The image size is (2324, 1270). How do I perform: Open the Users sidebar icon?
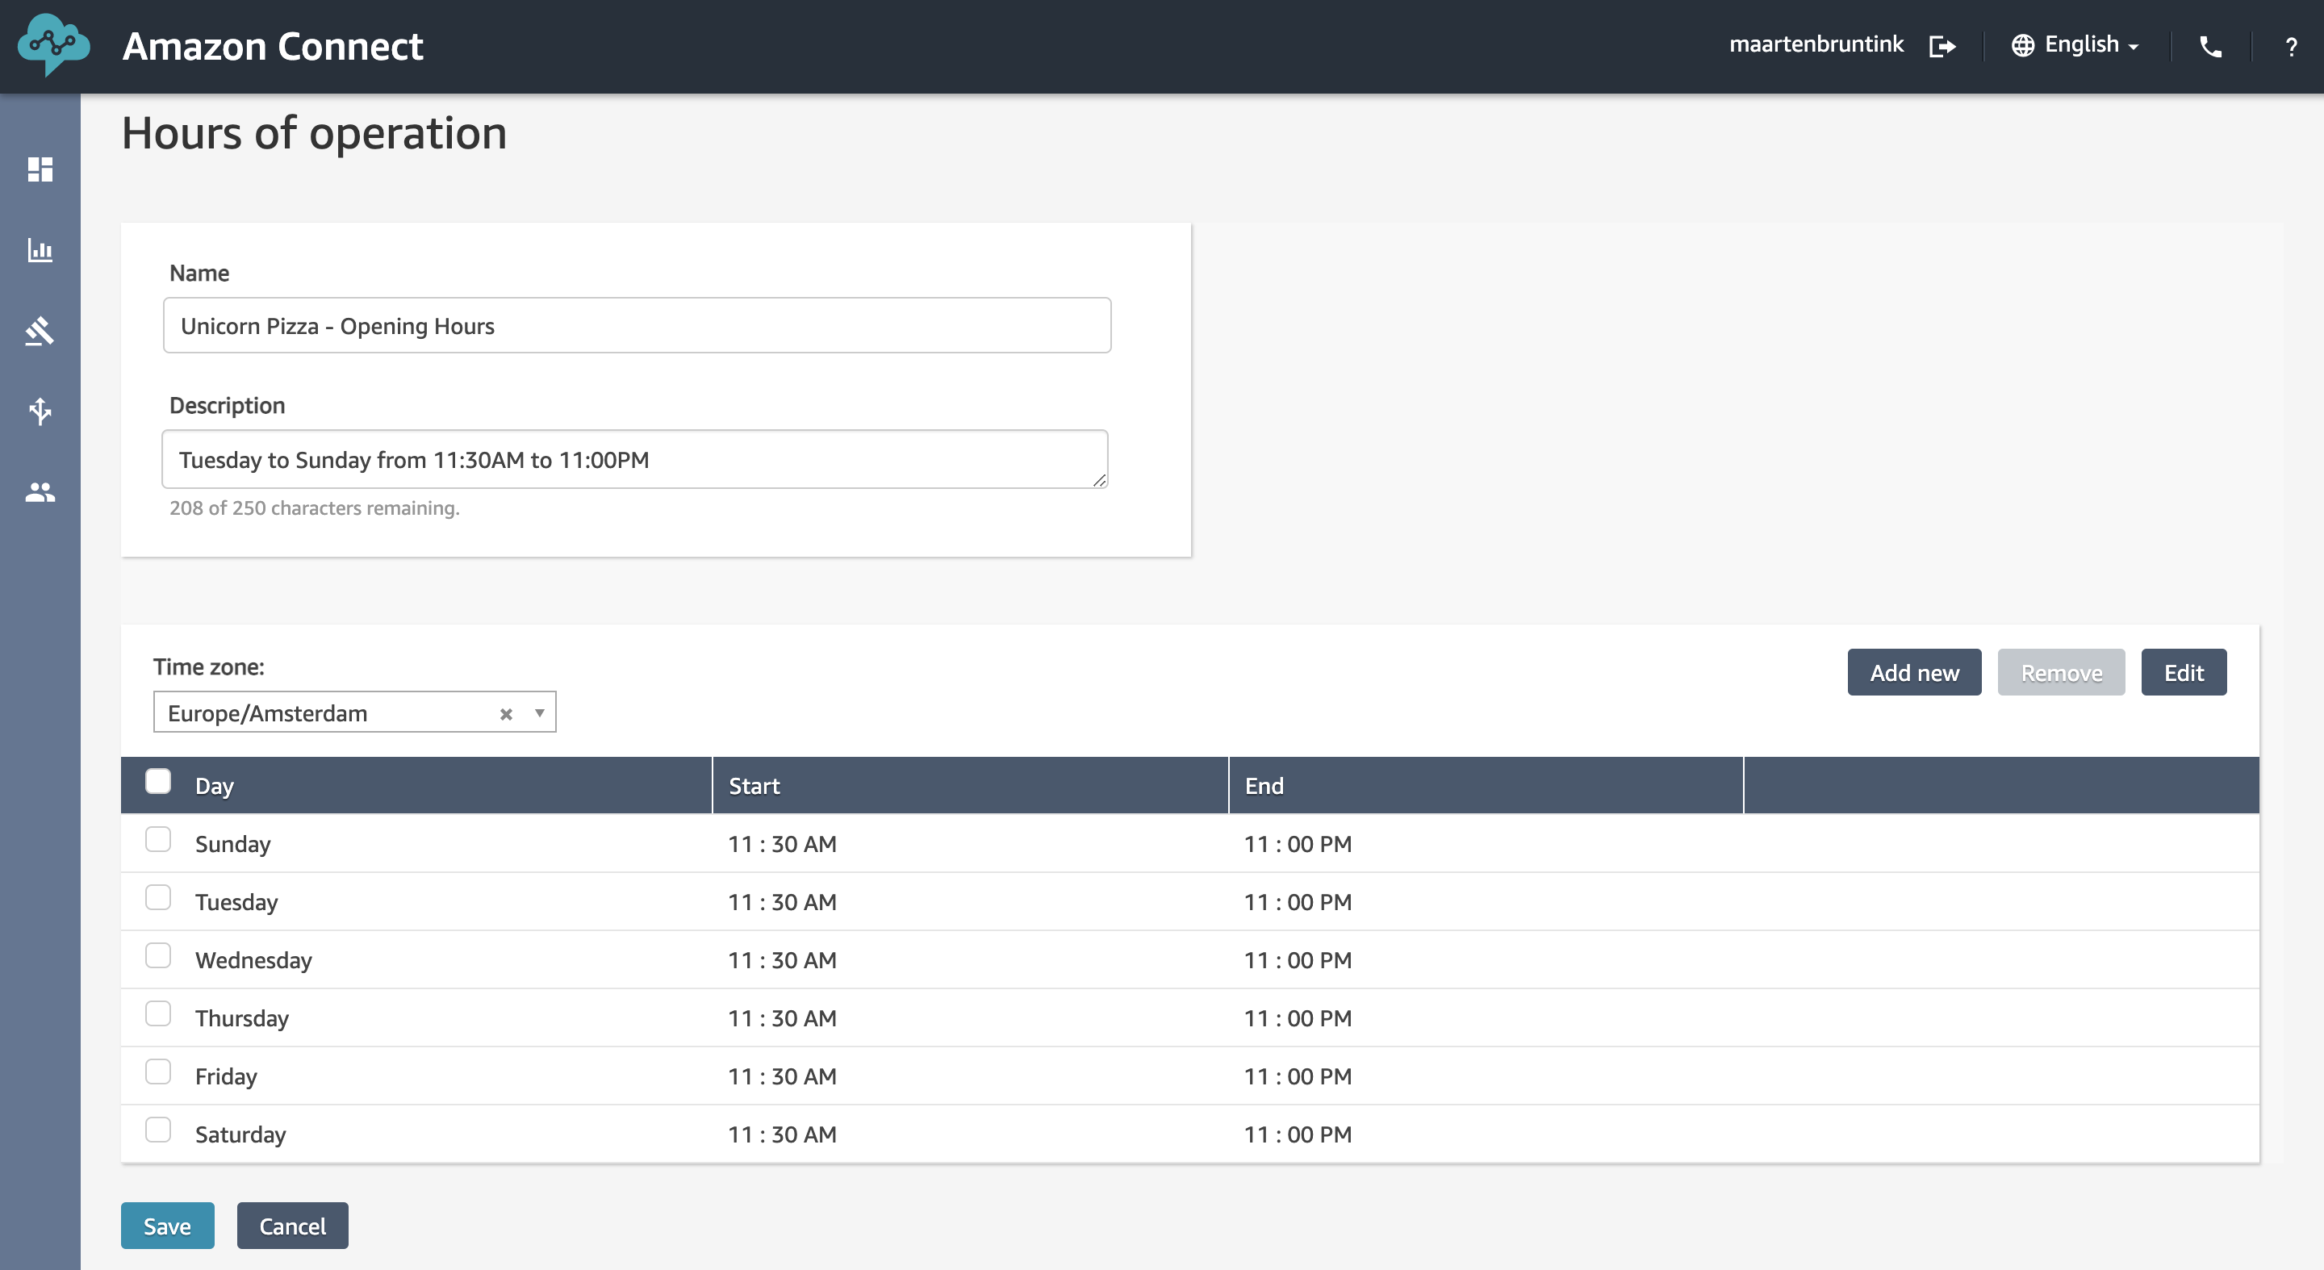[x=40, y=491]
